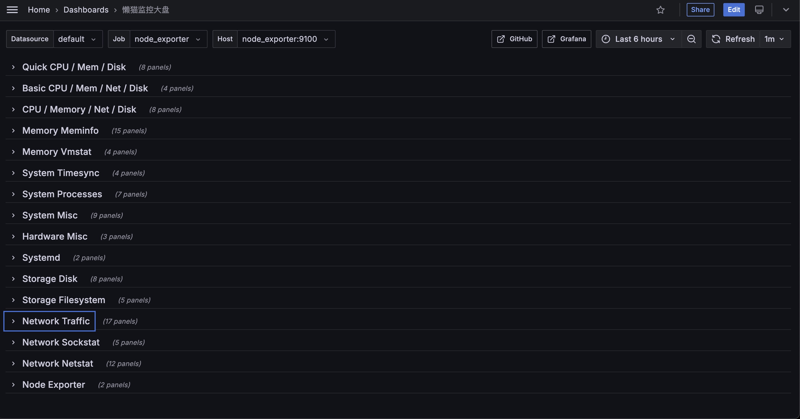Expand the Memory Meminfo row
This screenshot has width=800, height=419.
pyautogui.click(x=60, y=131)
